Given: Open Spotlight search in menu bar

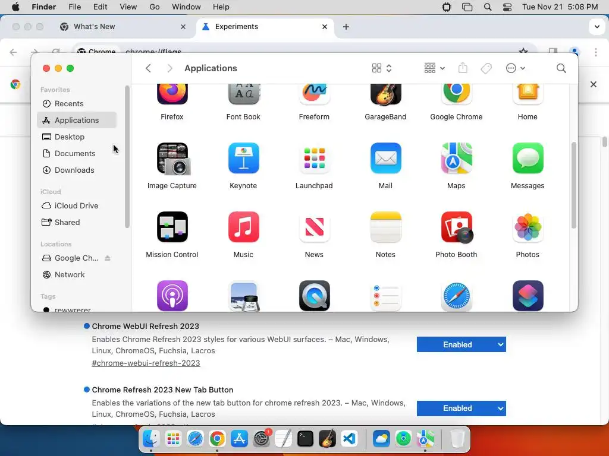Looking at the screenshot, I should (488, 7).
